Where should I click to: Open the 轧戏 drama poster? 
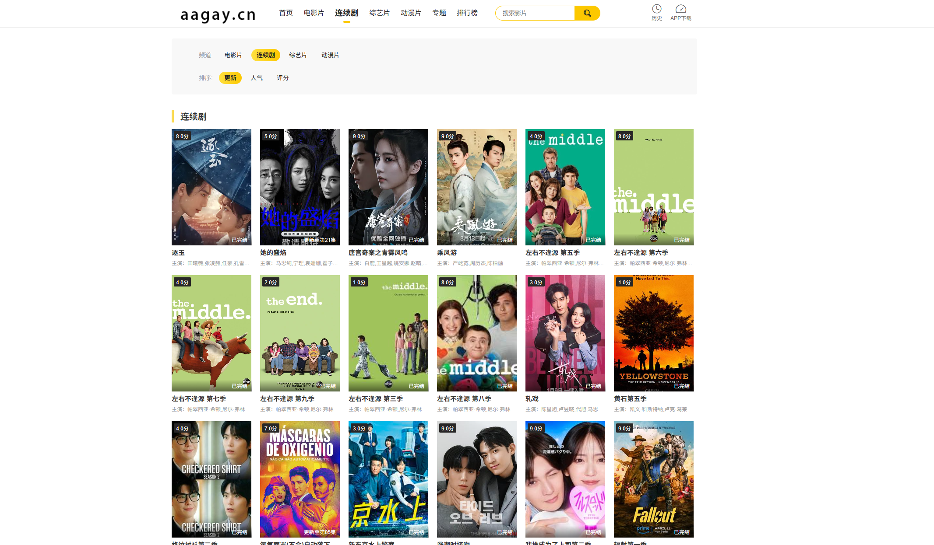point(565,333)
